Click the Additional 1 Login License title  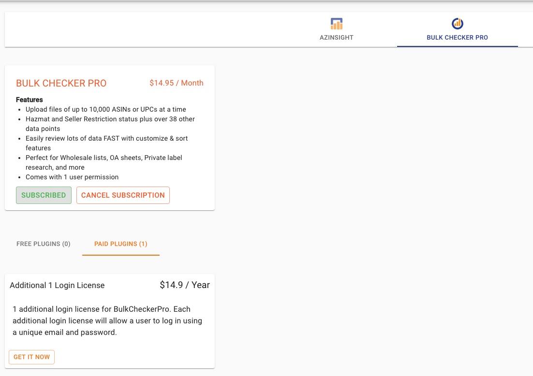pyautogui.click(x=57, y=285)
